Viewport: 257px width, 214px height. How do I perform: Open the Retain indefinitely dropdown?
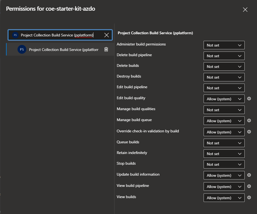tap(224, 153)
